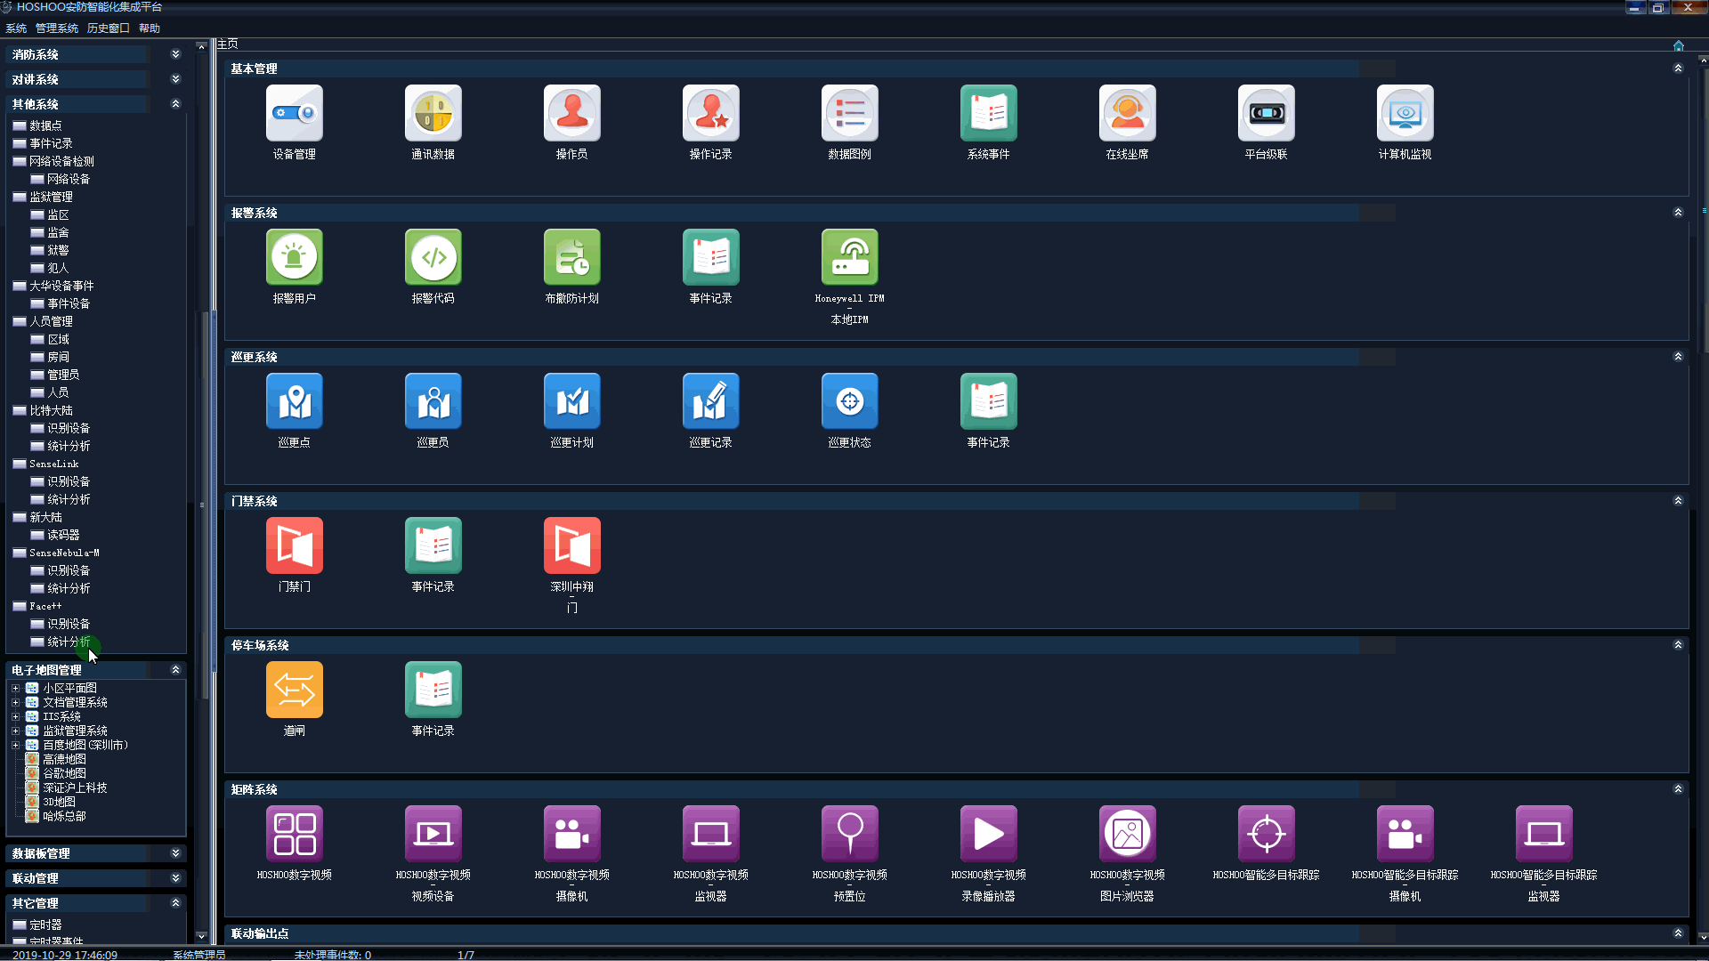Open the 管理系统 menu

coord(56,28)
